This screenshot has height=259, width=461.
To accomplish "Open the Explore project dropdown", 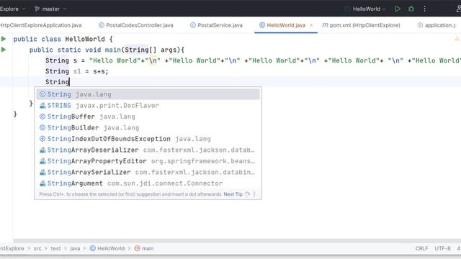I will click(12, 9).
